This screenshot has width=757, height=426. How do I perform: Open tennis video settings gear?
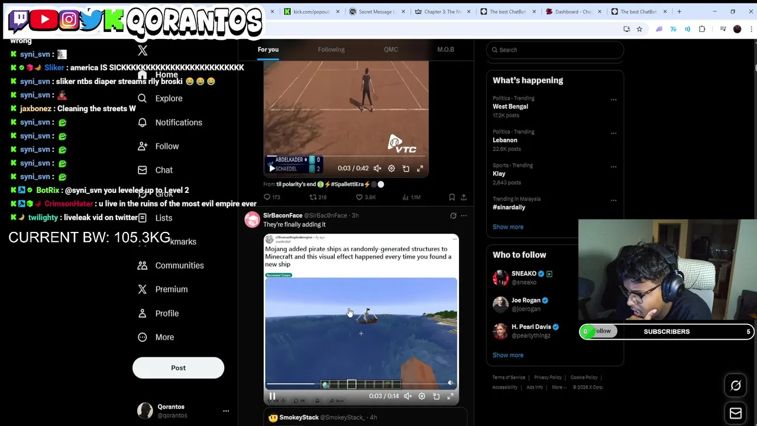pyautogui.click(x=392, y=169)
